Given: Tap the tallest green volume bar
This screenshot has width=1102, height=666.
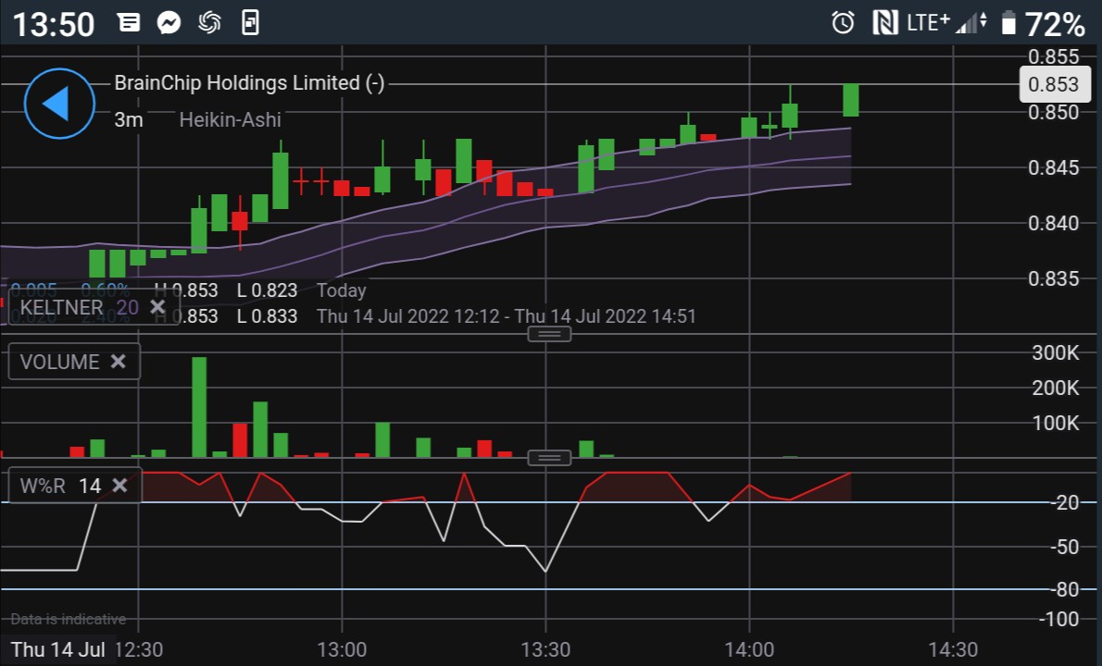Looking at the screenshot, I should pos(199,407).
